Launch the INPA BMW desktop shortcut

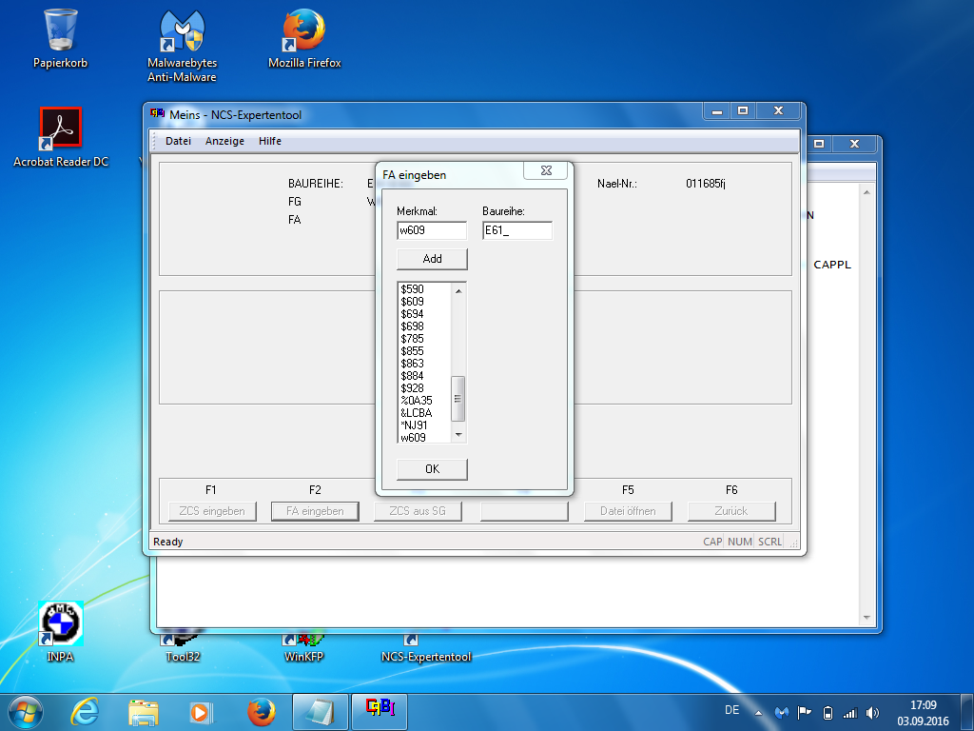(60, 632)
